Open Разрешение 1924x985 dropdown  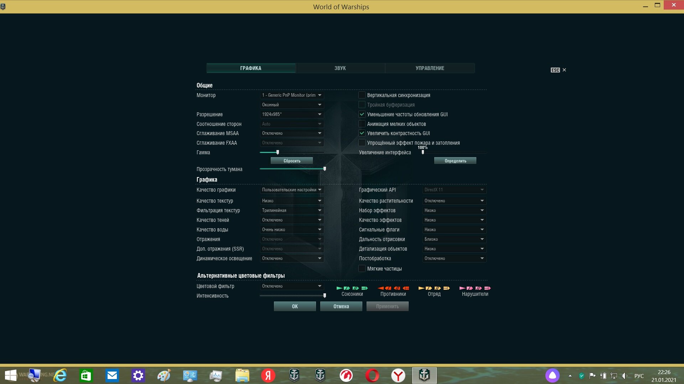pos(292,114)
